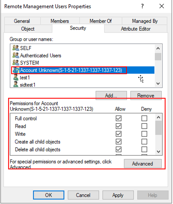Click the Advanced button
Screen dimensions: 173x204
[142, 164]
